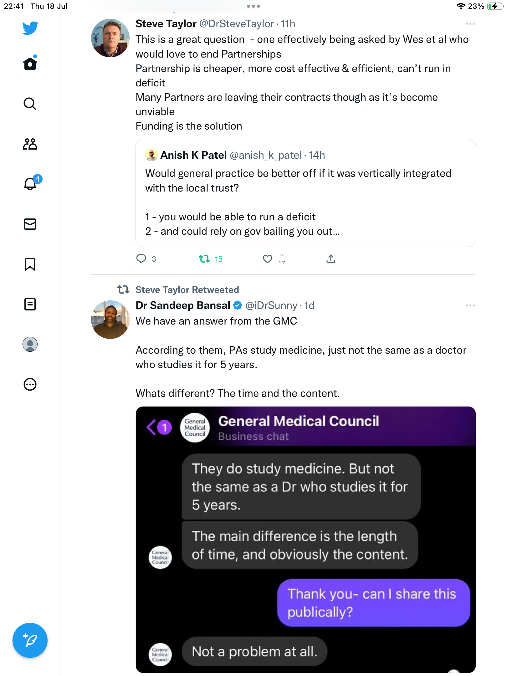Click the Twitter bird logo

pyautogui.click(x=30, y=28)
